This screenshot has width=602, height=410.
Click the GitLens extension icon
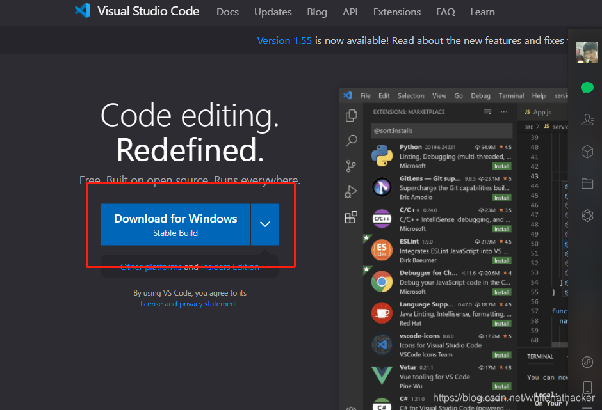click(382, 187)
